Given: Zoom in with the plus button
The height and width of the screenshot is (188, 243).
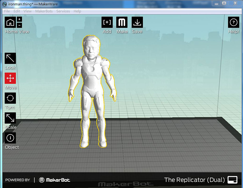Looking at the screenshot, I should point(19,19).
